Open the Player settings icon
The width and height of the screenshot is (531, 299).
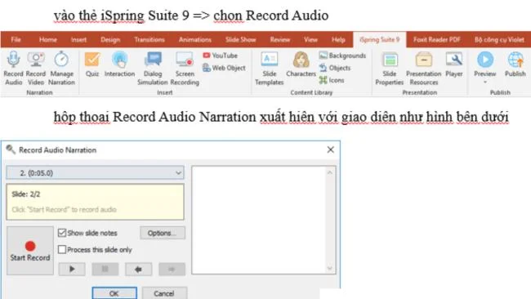[x=453, y=60]
